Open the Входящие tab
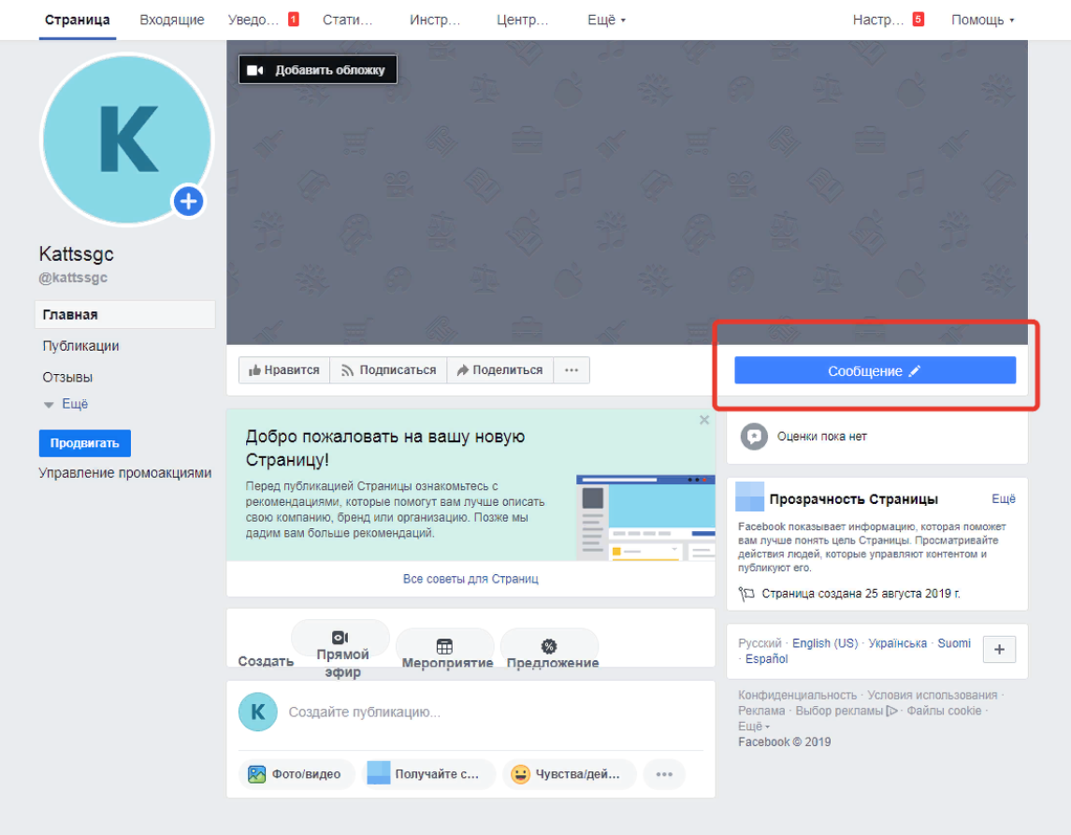This screenshot has height=835, width=1071. tap(172, 20)
